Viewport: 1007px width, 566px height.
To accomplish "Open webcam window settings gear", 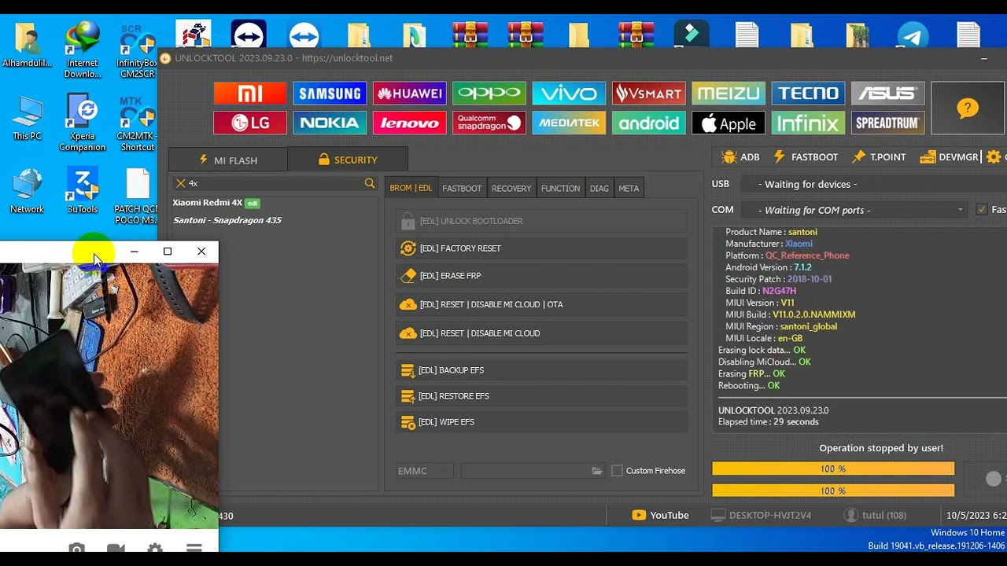I will [x=155, y=549].
